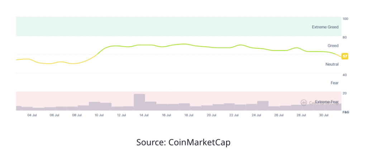Click the Fear zone label
The height and width of the screenshot is (153, 367).
(x=335, y=83)
